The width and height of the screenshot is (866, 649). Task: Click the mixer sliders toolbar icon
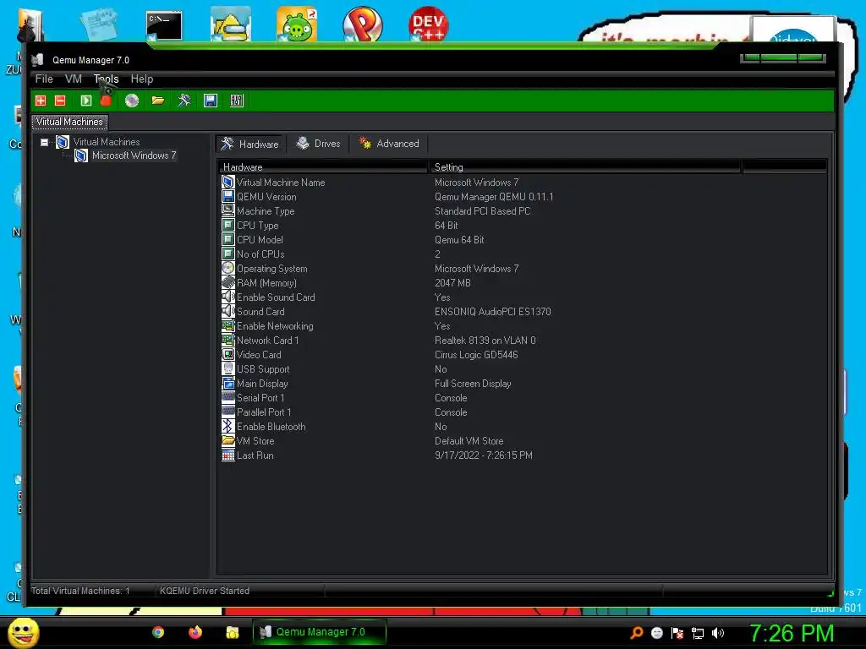pos(237,101)
